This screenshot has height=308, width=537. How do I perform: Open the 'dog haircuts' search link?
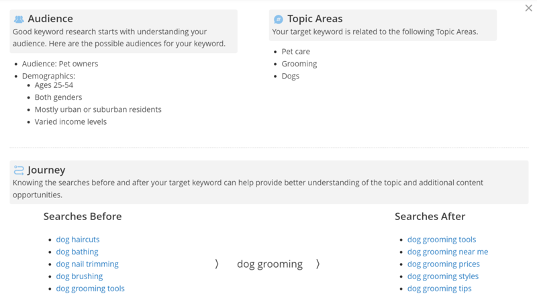pyautogui.click(x=78, y=240)
